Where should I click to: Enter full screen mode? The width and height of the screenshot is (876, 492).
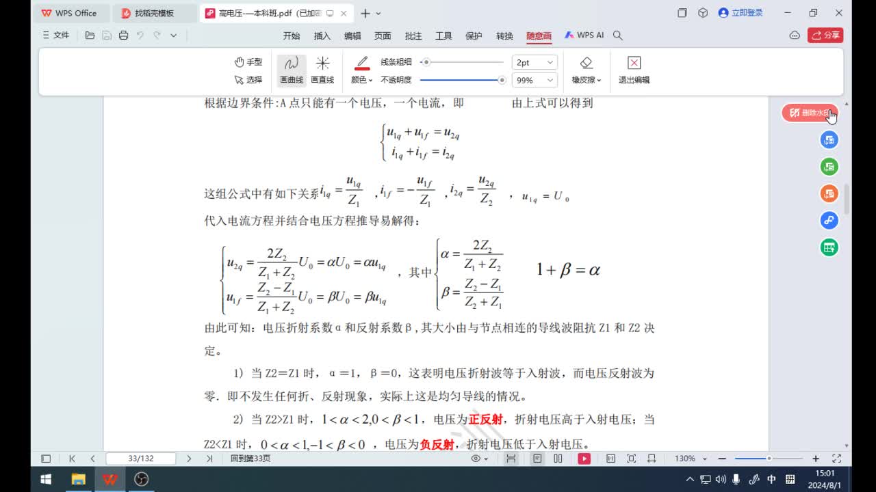[x=836, y=459]
